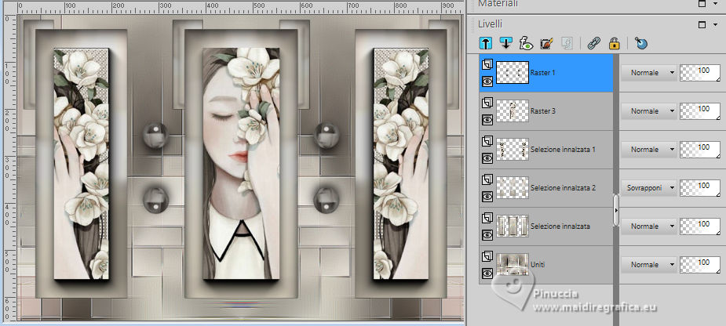
Task: Select the Raster 3 layer name
Action: [x=542, y=111]
